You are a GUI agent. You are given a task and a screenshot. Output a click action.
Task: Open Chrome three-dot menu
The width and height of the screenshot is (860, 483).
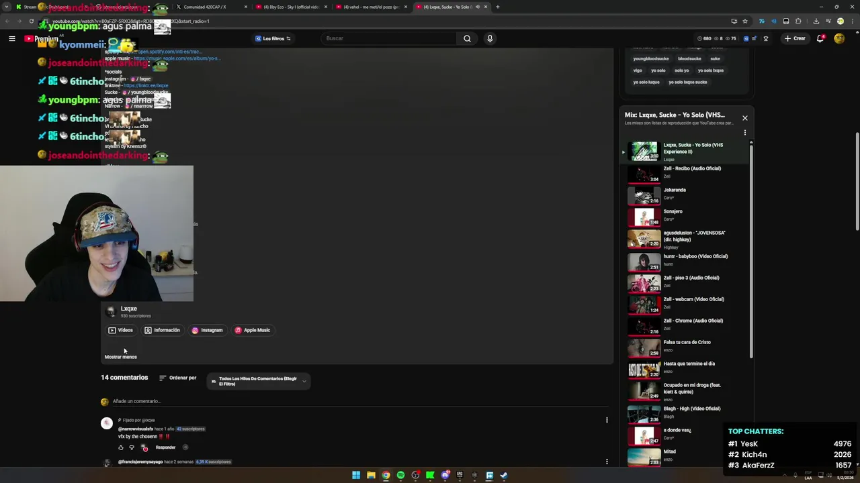coord(852,21)
